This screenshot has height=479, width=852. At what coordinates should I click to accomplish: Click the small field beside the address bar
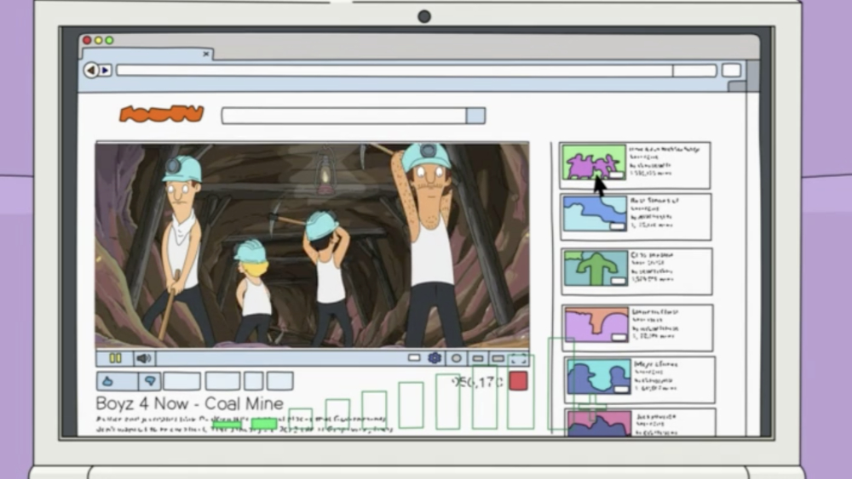point(694,71)
